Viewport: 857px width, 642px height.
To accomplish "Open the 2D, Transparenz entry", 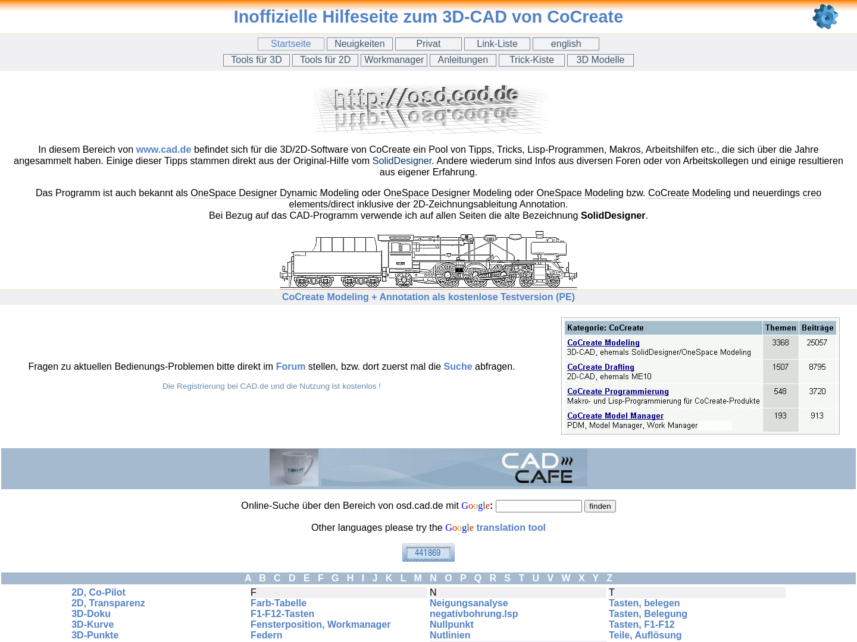I will (108, 603).
